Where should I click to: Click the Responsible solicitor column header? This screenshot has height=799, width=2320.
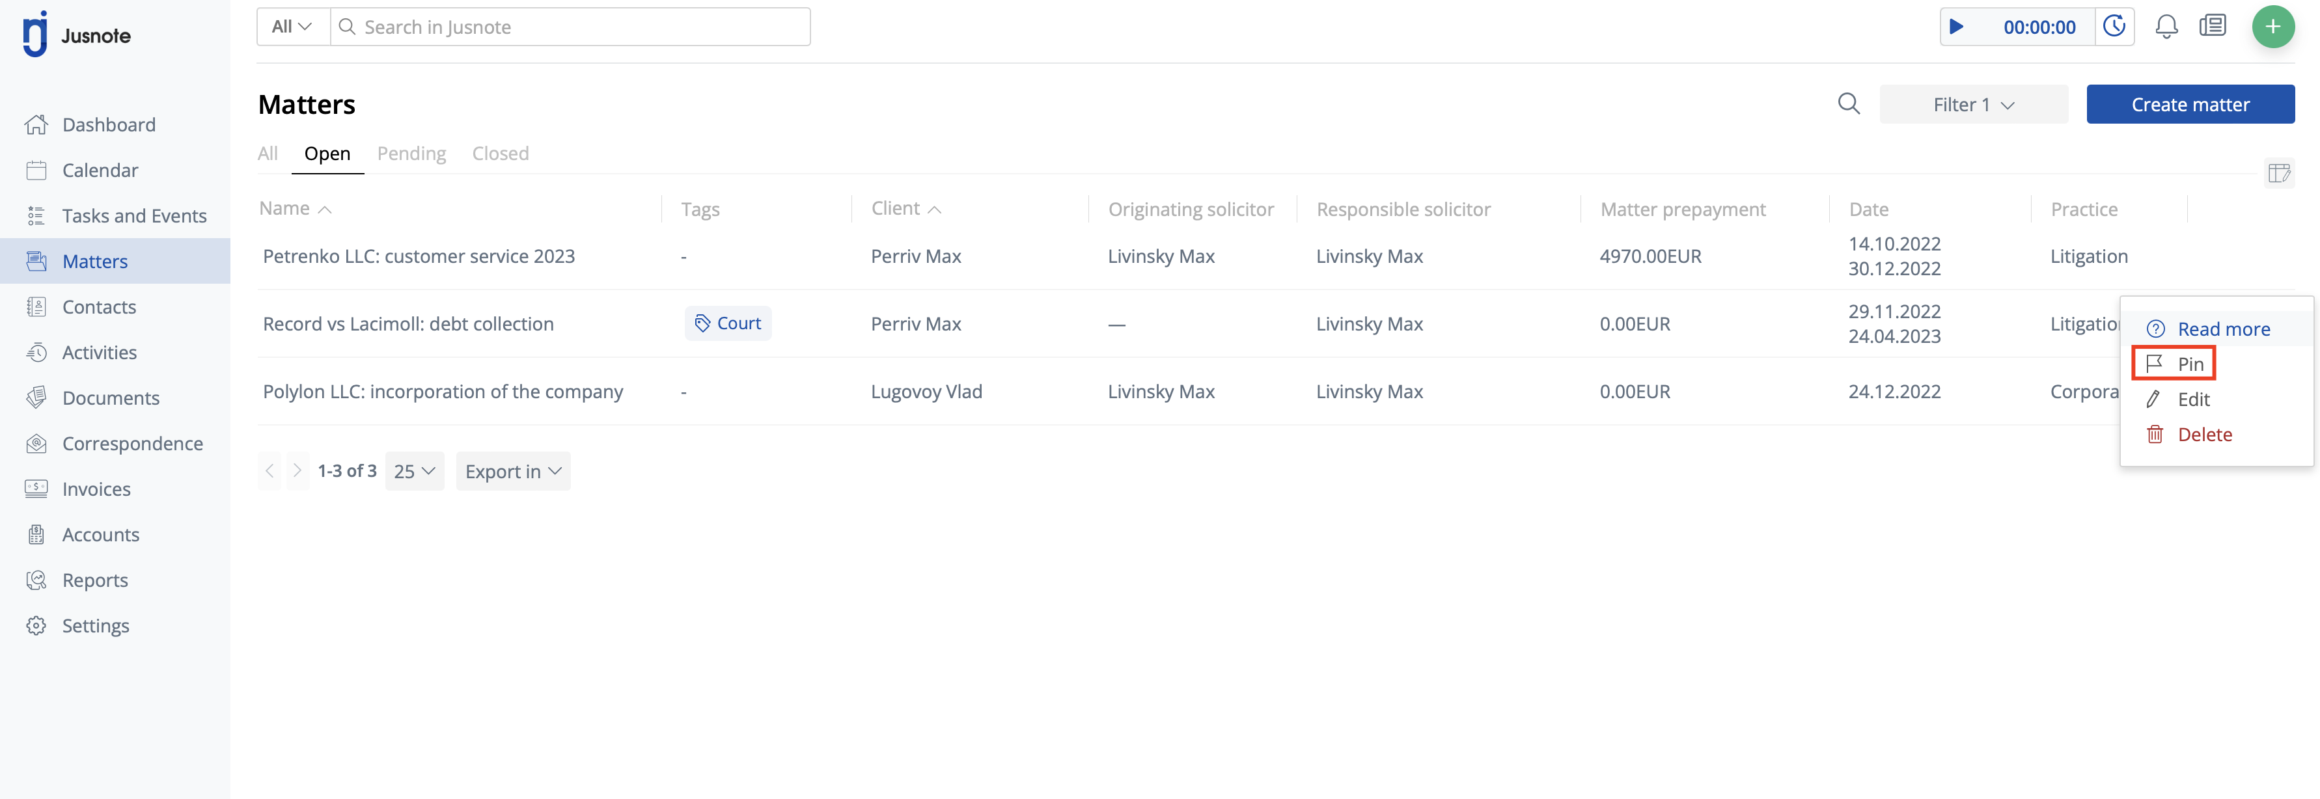tap(1403, 210)
